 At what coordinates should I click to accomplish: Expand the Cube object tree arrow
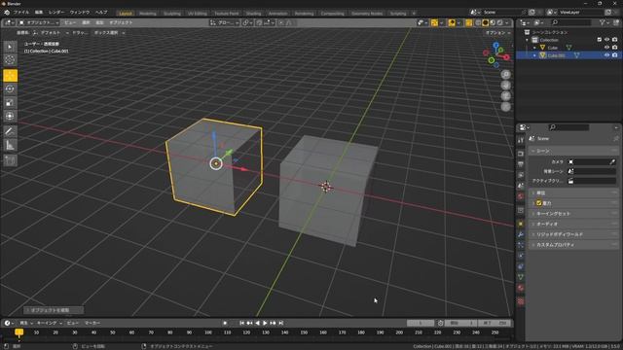click(534, 48)
